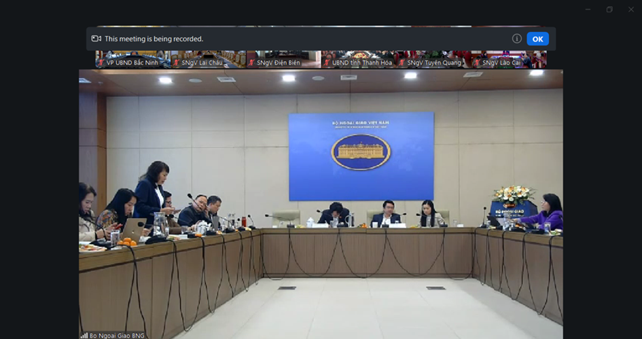This screenshot has height=339, width=642.
Task: Click the muted mic icon for SNgV Lai Châu
Action: (176, 63)
